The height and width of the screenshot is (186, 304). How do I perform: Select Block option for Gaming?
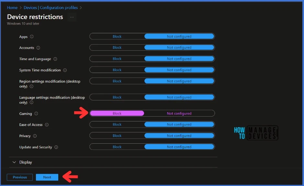pos(117,113)
